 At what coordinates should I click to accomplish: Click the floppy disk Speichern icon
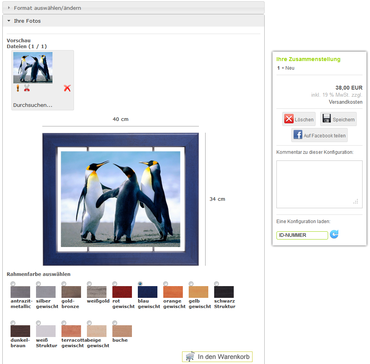[327, 118]
